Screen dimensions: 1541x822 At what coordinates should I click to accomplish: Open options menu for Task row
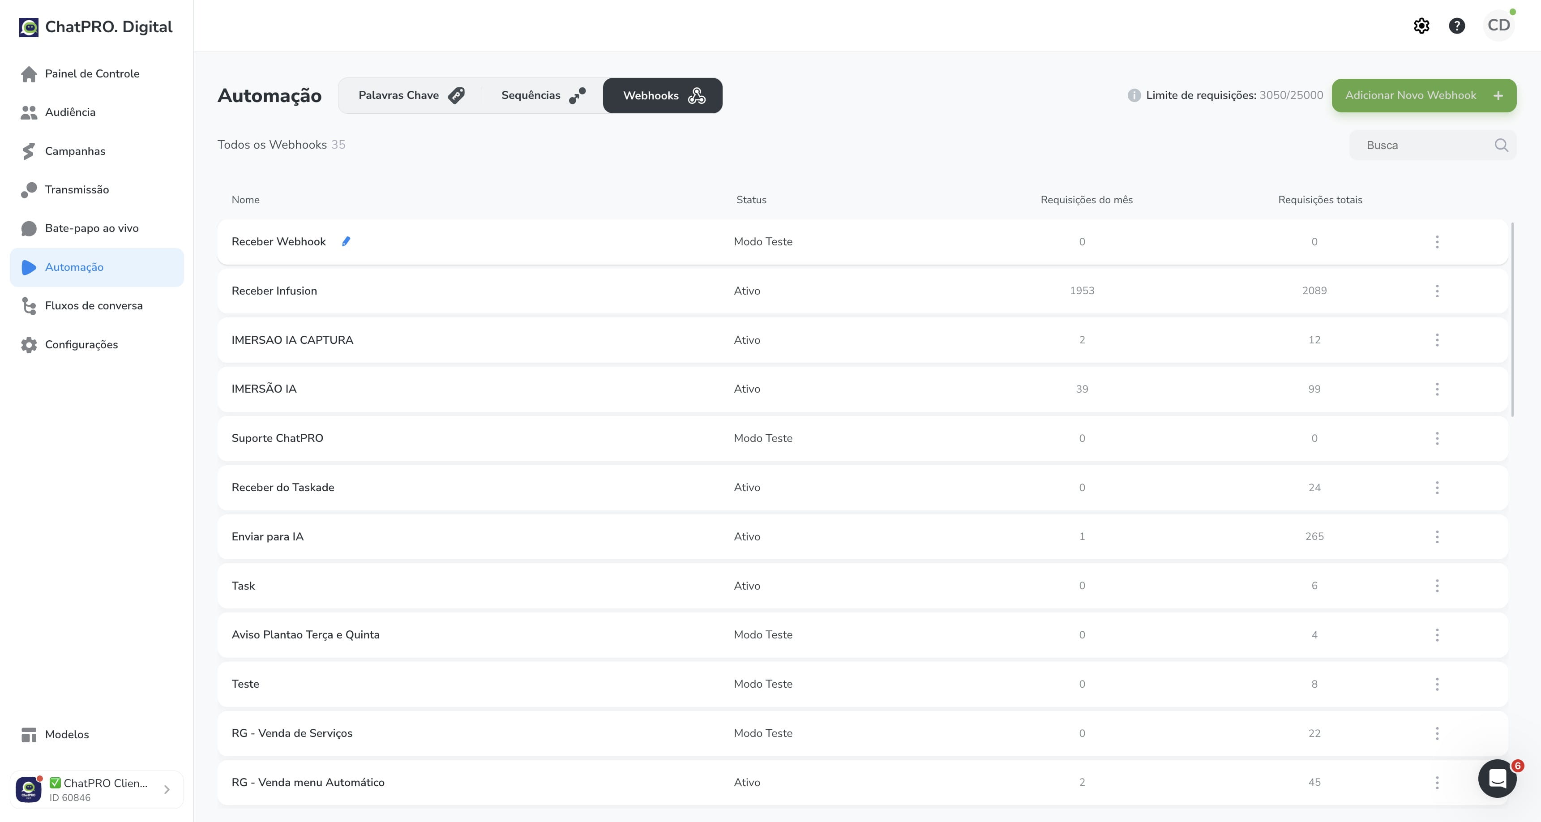[1437, 586]
